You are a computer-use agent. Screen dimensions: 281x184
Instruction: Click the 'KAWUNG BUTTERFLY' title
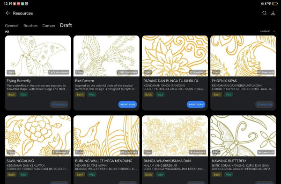229,161
